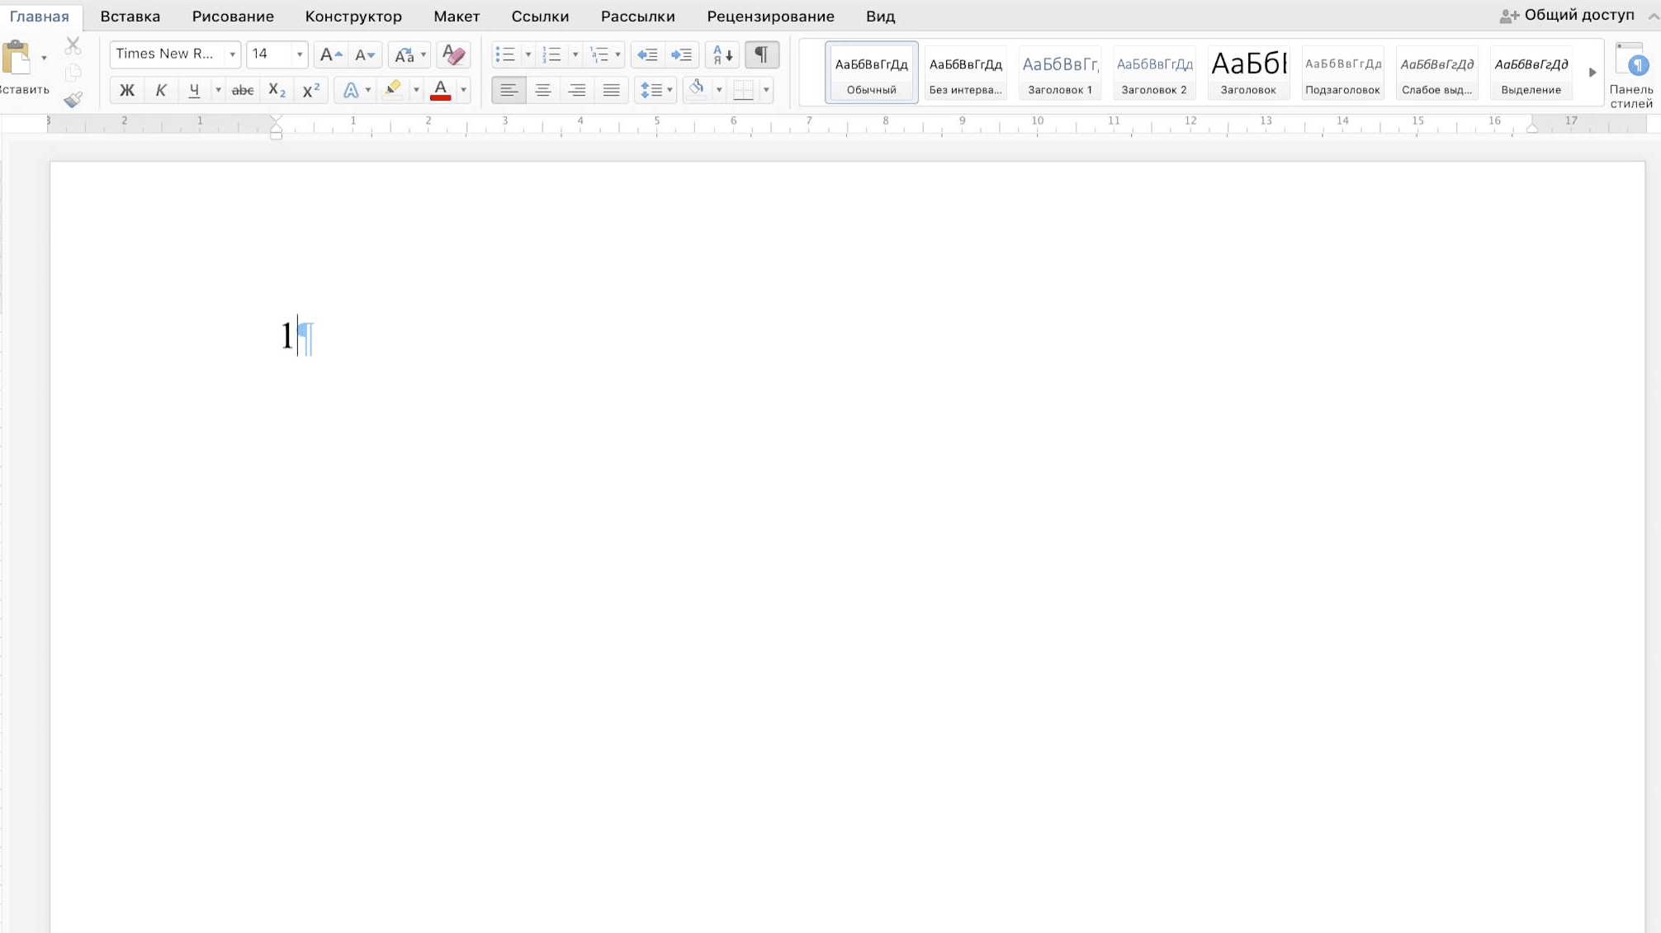The image size is (1661, 933).
Task: Click the multilevel list icon
Action: [x=599, y=54]
